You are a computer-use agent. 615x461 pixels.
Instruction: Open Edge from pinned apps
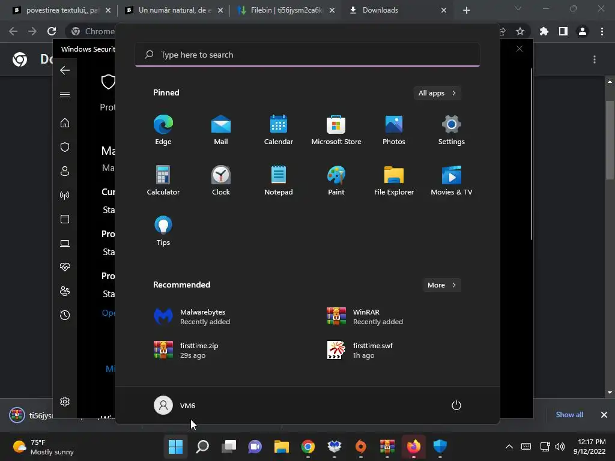coord(163,130)
